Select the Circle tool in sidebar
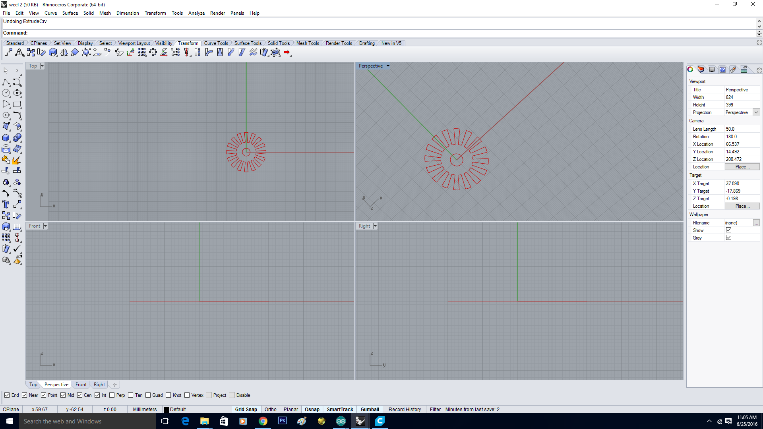This screenshot has height=429, width=763. coord(6,93)
